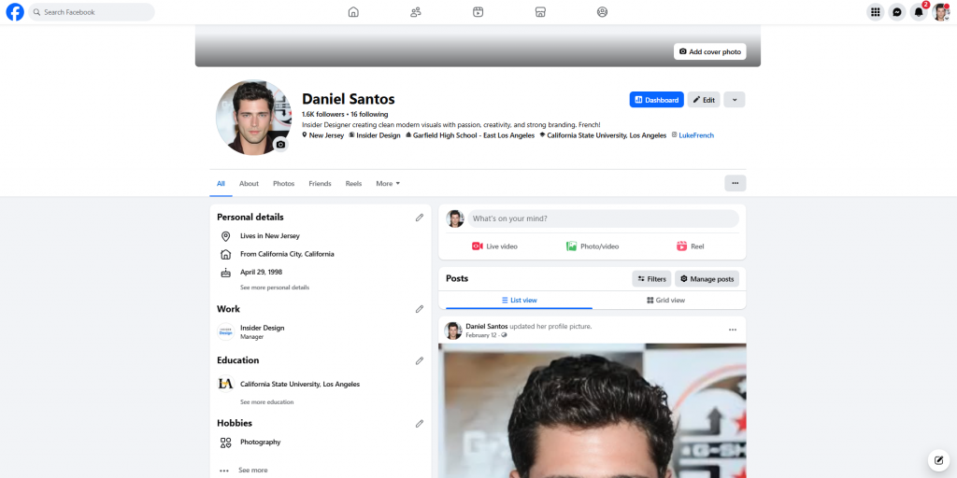Expand See more at bottom of intro

tap(252, 471)
